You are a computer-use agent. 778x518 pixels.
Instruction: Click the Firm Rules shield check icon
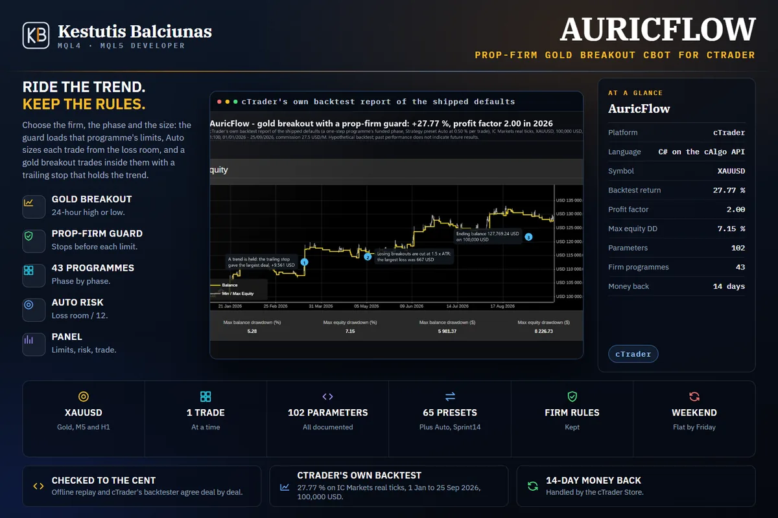(x=572, y=396)
